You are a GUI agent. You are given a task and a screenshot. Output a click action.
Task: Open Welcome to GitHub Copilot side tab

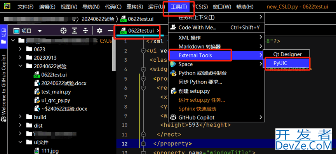coord(3,88)
